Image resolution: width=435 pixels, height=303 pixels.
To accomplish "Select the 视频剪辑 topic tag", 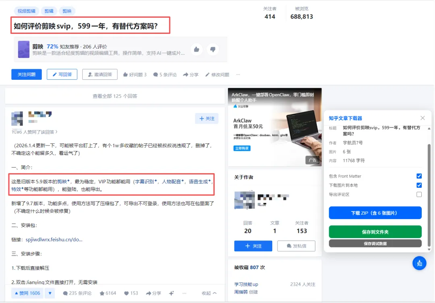I will [26, 11].
